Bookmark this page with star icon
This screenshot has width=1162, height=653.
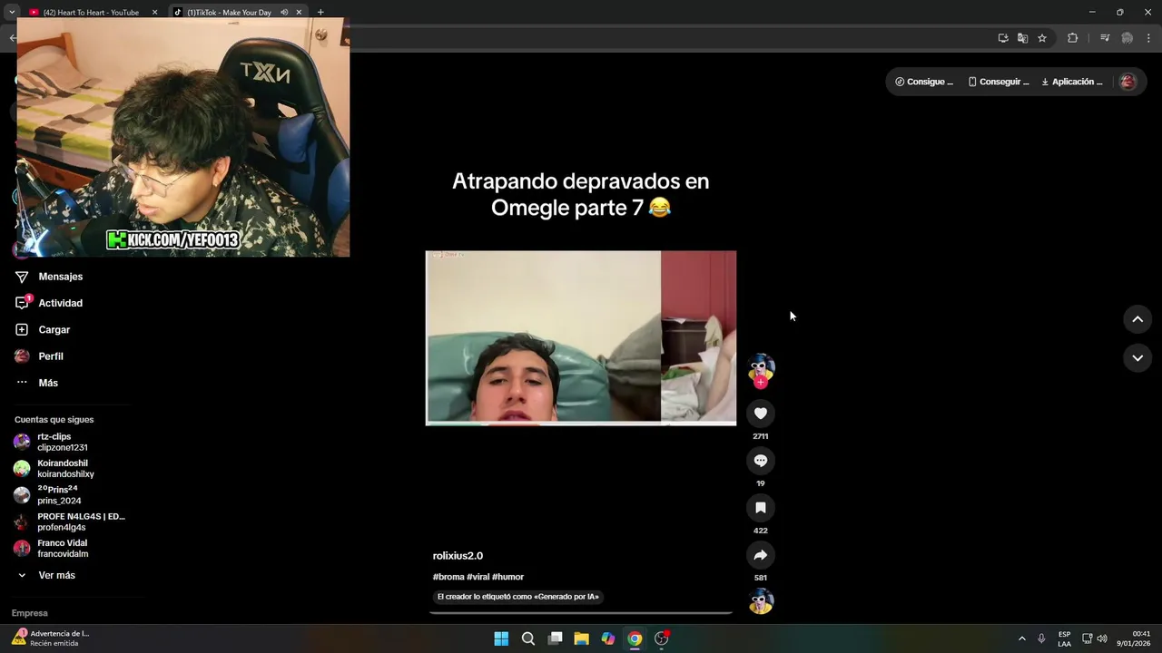tap(1042, 38)
